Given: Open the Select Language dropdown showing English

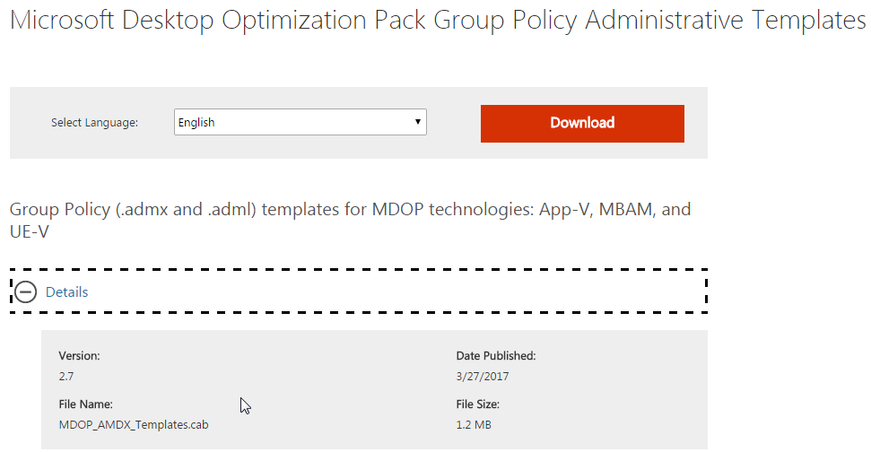Looking at the screenshot, I should click(300, 122).
